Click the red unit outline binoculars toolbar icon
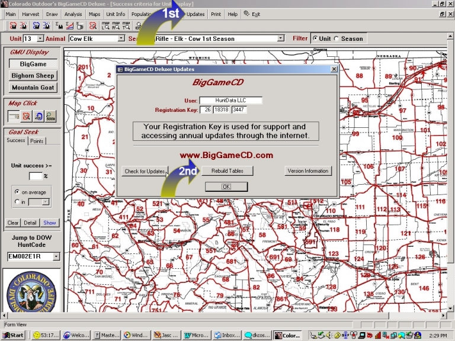The width and height of the screenshot is (455, 341). pos(13,26)
